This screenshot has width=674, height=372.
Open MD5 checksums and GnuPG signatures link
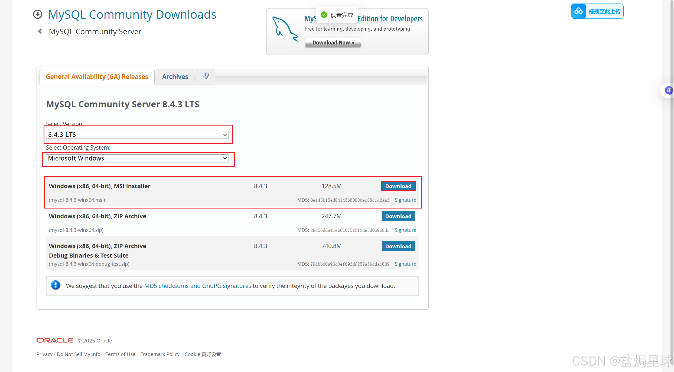pos(198,286)
